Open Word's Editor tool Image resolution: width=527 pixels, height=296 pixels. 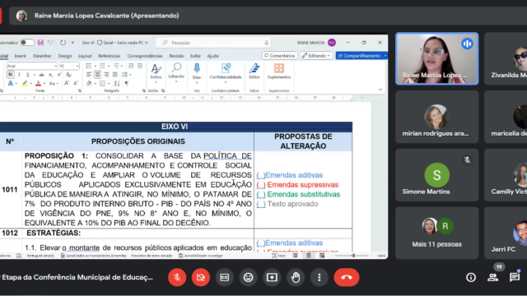tap(254, 71)
